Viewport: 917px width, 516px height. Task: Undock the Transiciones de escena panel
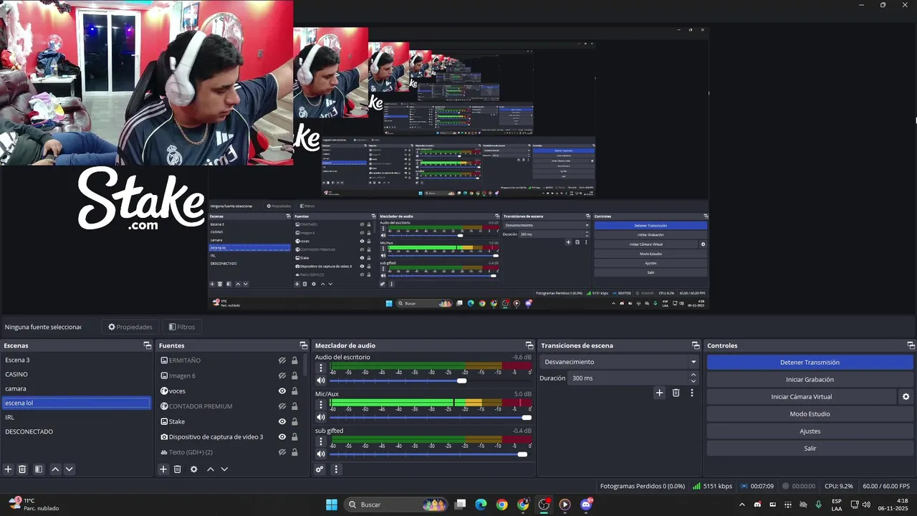click(696, 345)
